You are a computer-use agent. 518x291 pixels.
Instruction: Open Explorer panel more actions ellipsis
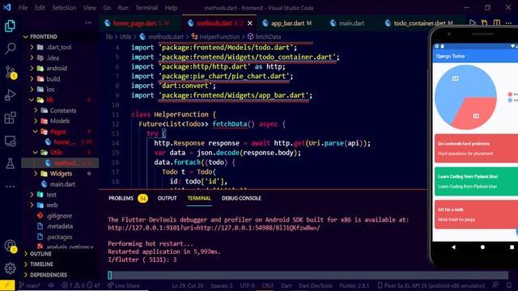(88, 23)
